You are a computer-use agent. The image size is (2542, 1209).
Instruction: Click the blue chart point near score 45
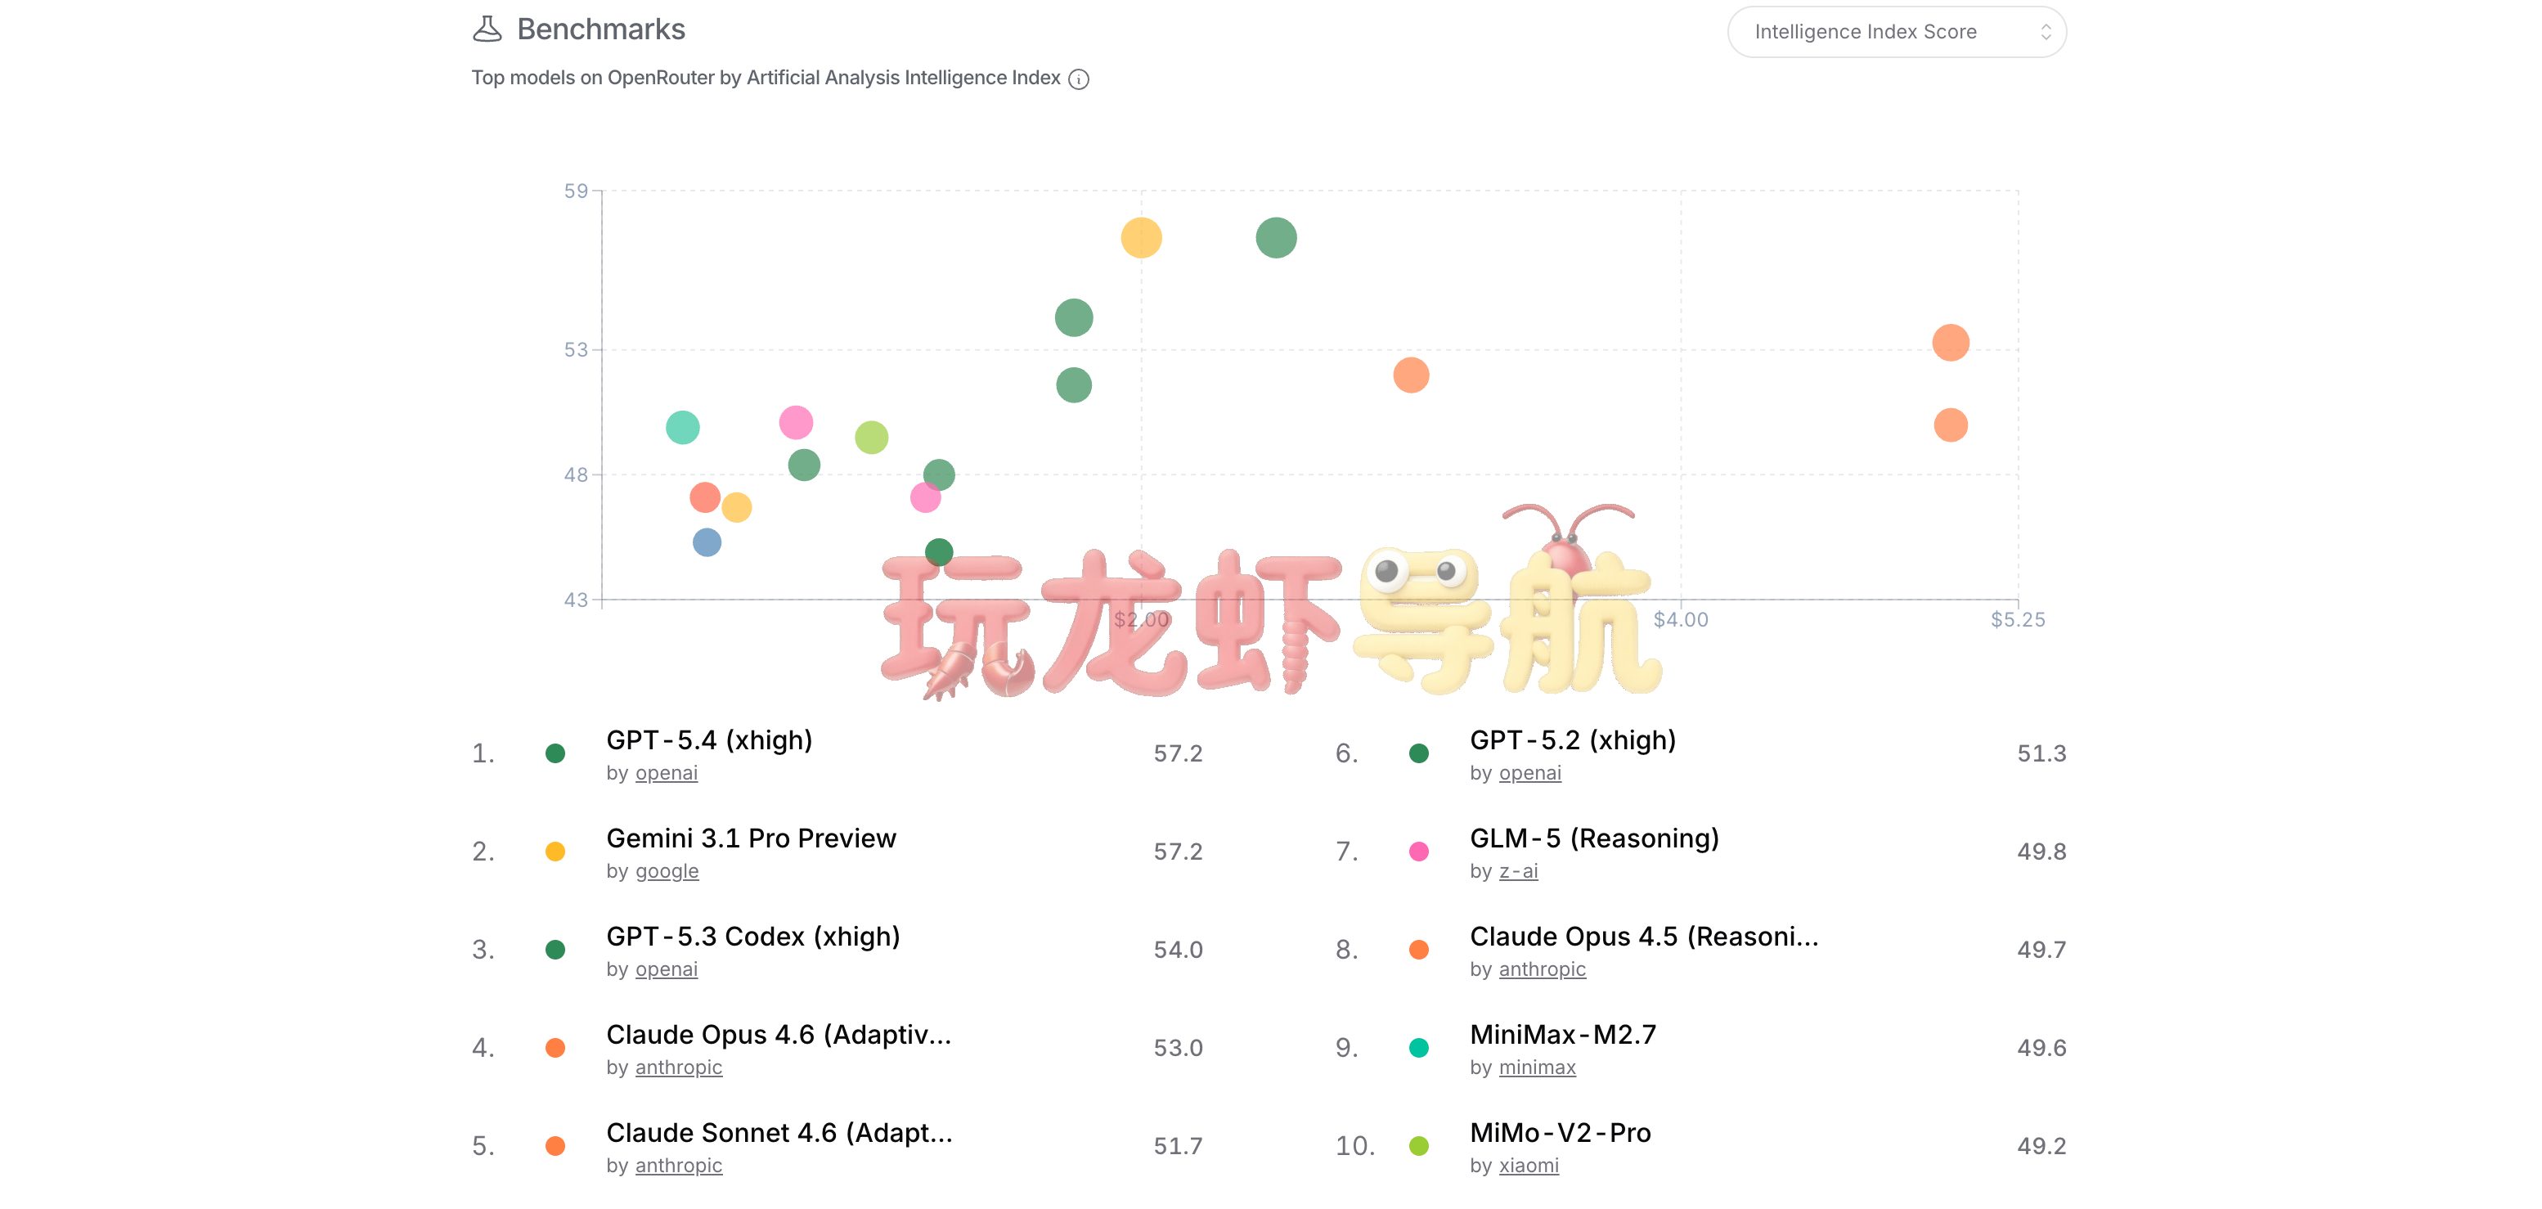point(707,542)
